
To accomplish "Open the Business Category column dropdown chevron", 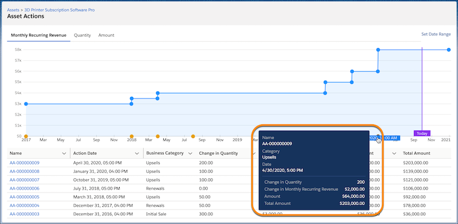I will tap(190, 153).
